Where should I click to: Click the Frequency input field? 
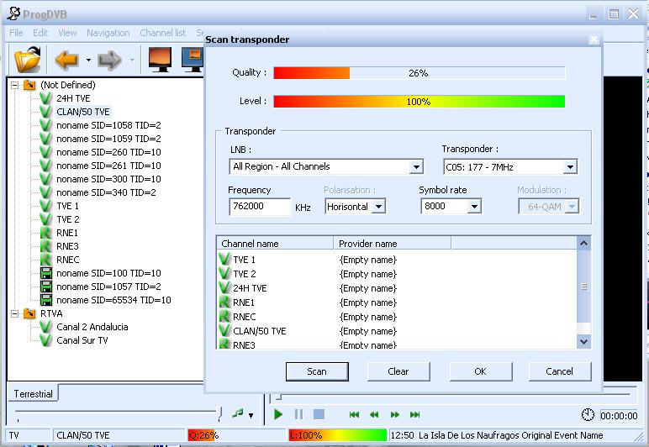pyautogui.click(x=259, y=207)
